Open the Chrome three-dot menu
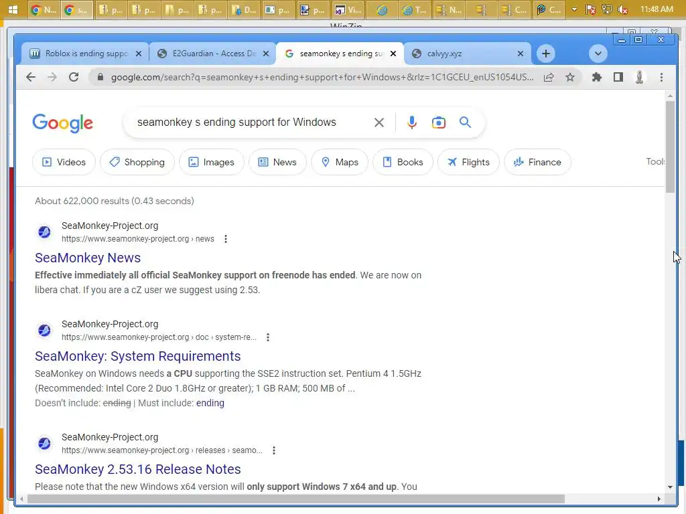The height and width of the screenshot is (514, 686). click(x=661, y=78)
